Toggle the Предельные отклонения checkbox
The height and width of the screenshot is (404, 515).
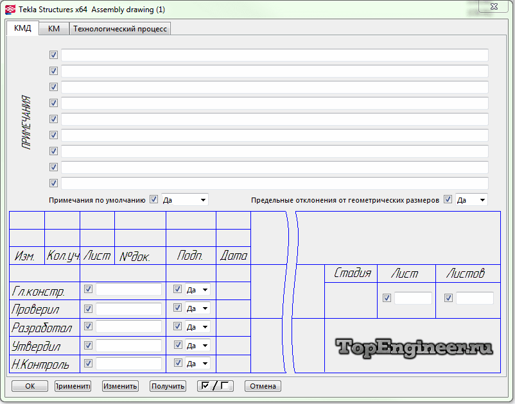(448, 199)
